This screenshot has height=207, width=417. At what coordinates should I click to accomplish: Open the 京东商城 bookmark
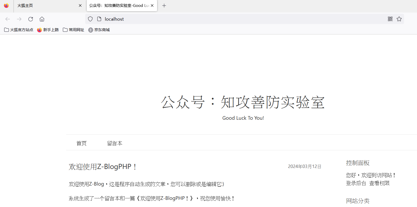[99, 30]
